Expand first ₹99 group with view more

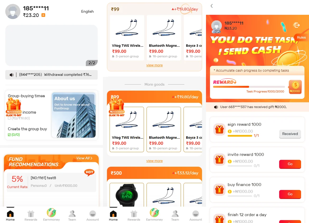pyautogui.click(x=154, y=65)
